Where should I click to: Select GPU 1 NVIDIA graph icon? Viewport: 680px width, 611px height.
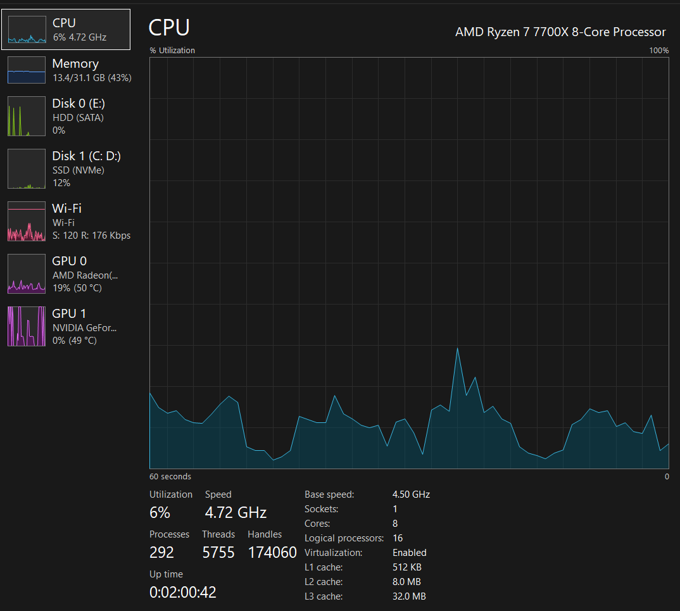click(x=27, y=326)
